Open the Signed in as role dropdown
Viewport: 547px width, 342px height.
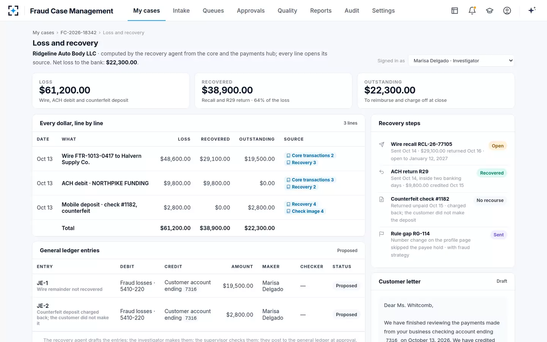[x=461, y=60]
